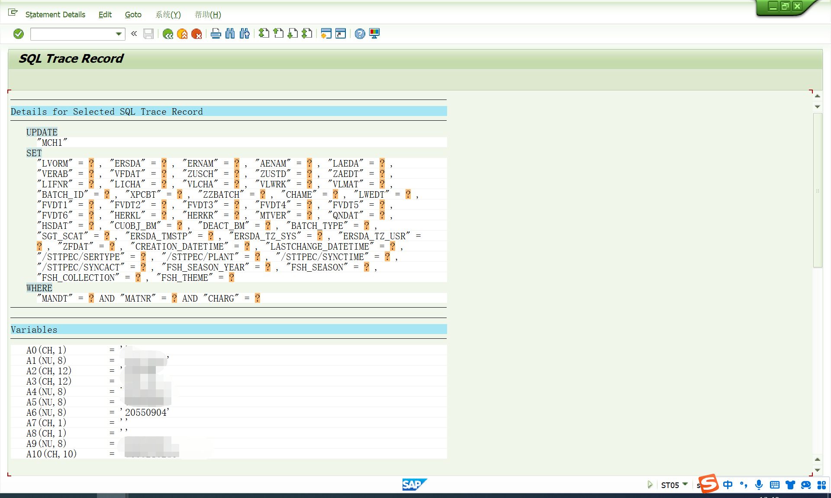Click the A0(CH,1) variable row label

pyautogui.click(x=46, y=350)
